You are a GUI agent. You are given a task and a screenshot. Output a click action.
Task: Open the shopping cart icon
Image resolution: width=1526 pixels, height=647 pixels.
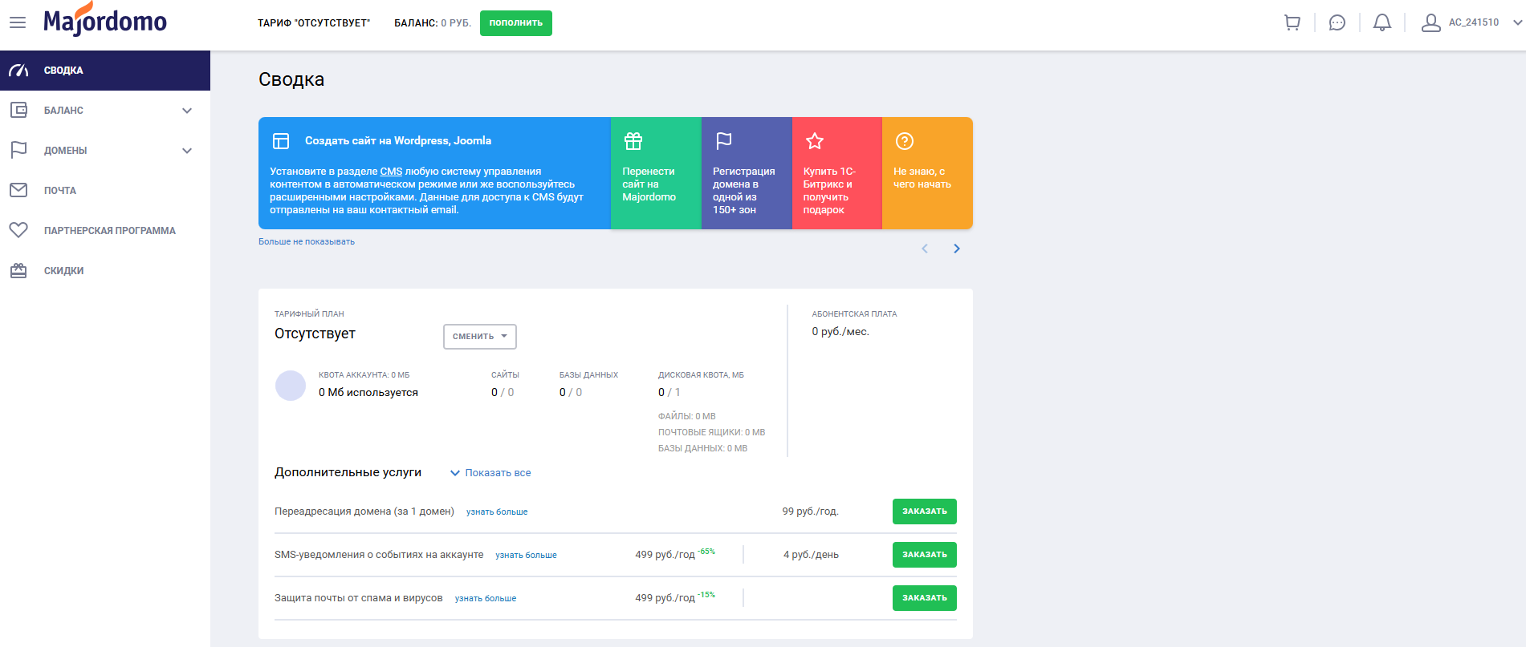click(x=1292, y=22)
